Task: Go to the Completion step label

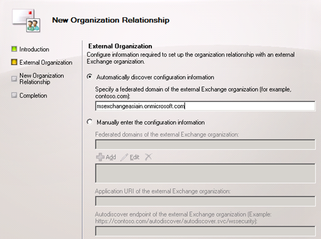Action: point(33,95)
